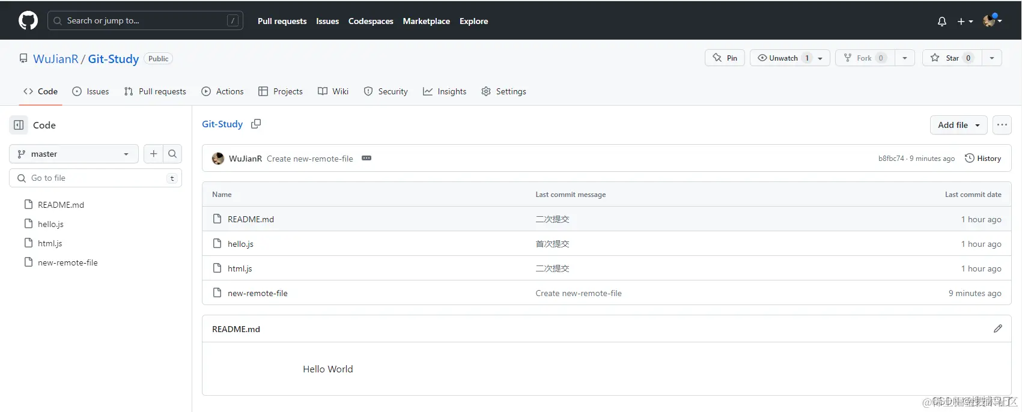Expand the commit message ellipsis
This screenshot has height=412, width=1022.
pos(367,158)
